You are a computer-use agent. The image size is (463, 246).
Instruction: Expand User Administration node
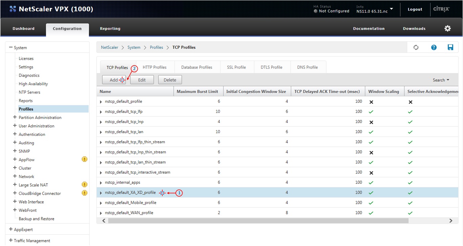click(x=15, y=126)
